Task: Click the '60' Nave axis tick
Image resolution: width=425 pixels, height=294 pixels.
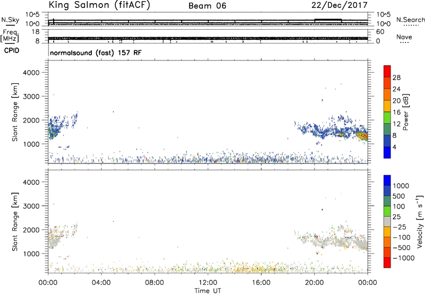Action: click(380, 32)
